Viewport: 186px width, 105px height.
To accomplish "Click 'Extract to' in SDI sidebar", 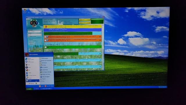I will point(31,43).
